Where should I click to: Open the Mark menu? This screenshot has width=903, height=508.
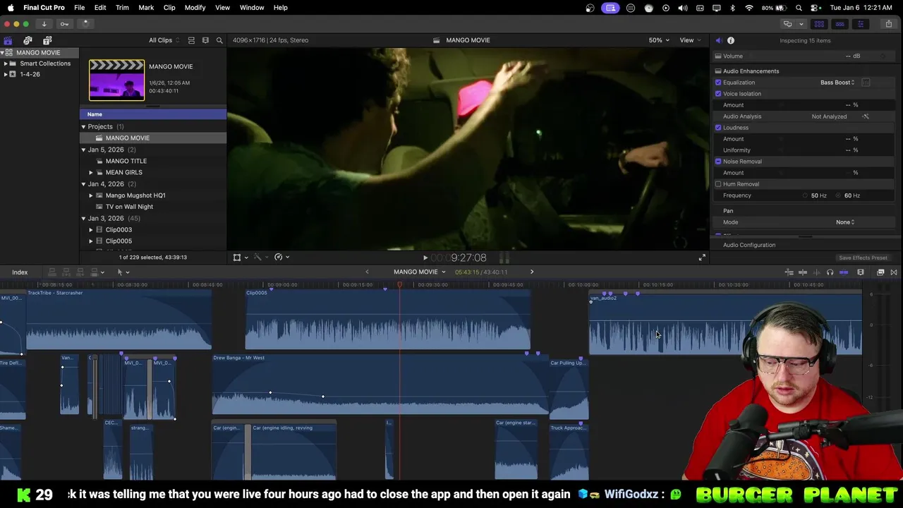click(x=146, y=8)
